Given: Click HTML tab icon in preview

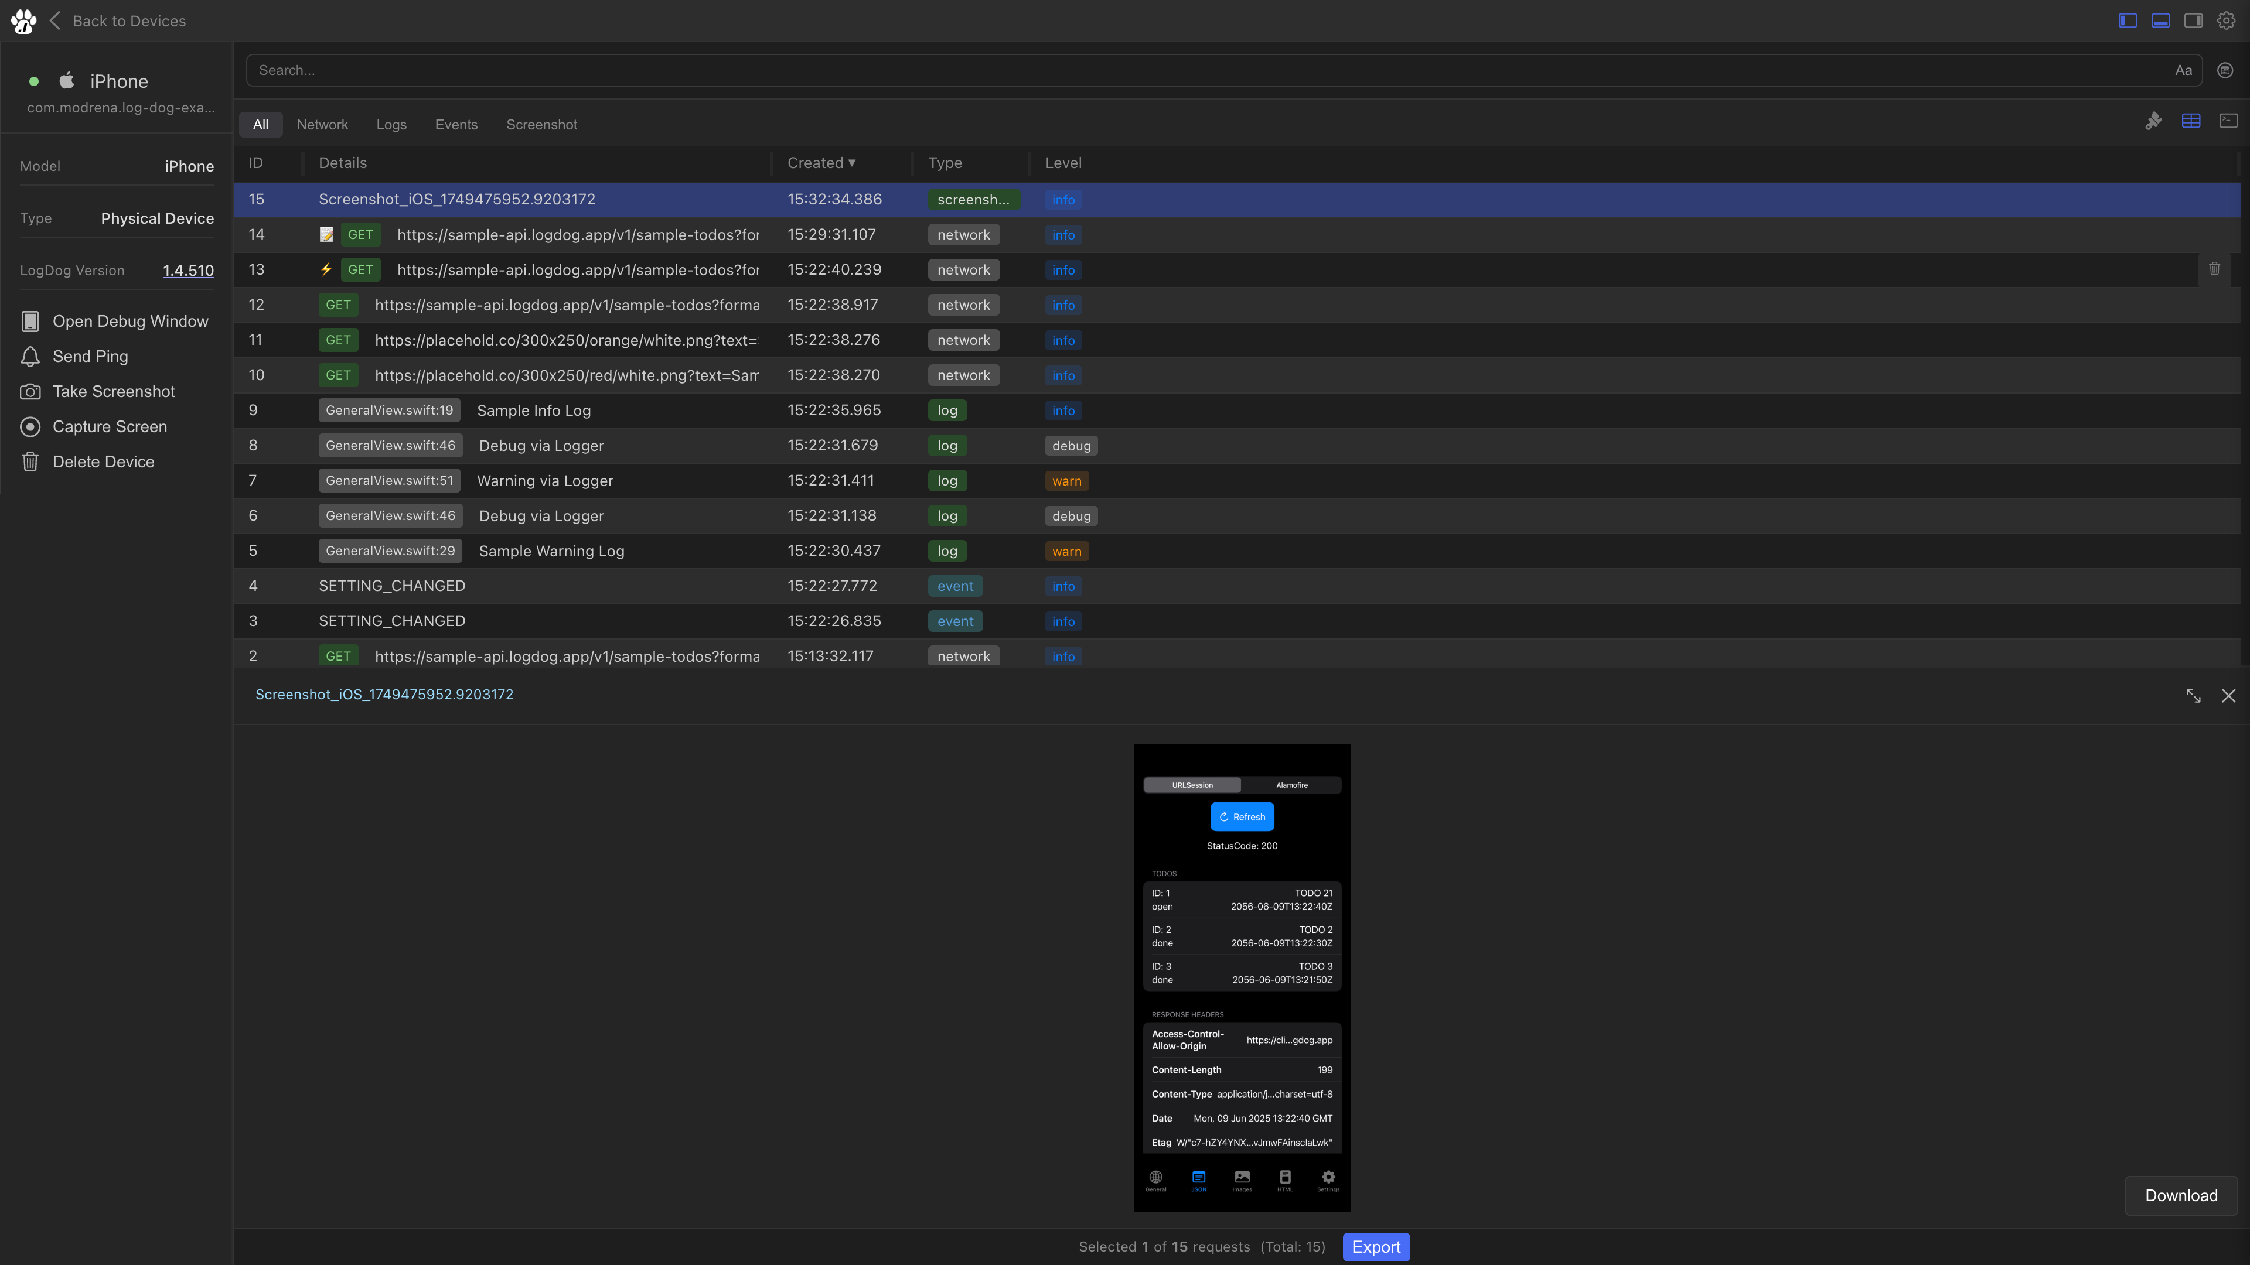Looking at the screenshot, I should click(x=1285, y=1180).
